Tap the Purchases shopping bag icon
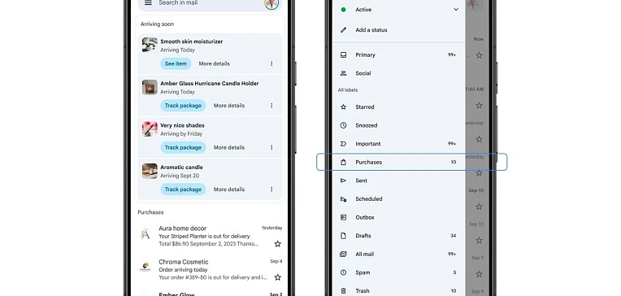 click(x=343, y=162)
